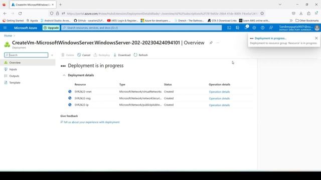Reload the browser page

(x=20, y=13)
